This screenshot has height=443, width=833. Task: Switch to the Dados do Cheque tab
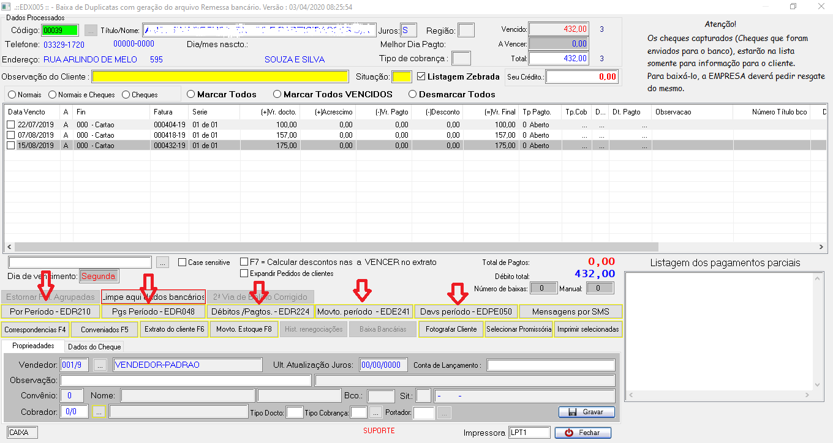(94, 346)
